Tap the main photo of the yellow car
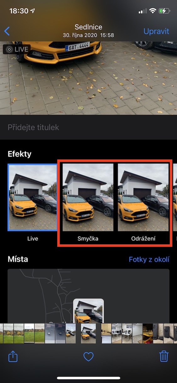 point(88,78)
